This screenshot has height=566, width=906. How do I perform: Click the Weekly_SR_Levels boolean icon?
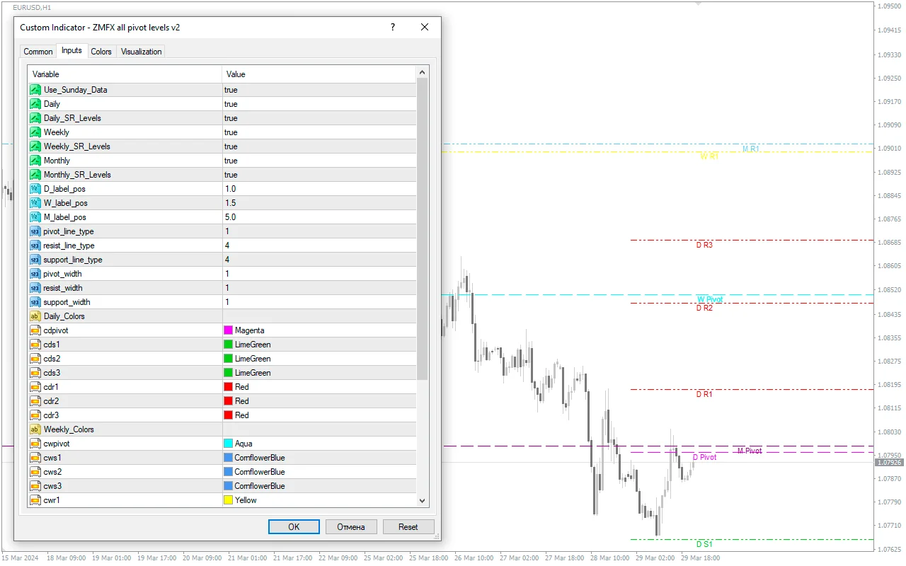coord(35,146)
